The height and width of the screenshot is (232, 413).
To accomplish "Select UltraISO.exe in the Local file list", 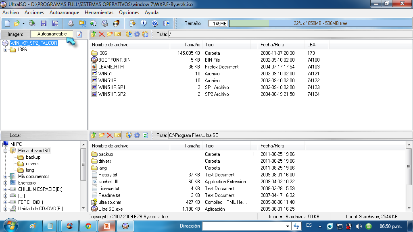I will click(x=111, y=209).
